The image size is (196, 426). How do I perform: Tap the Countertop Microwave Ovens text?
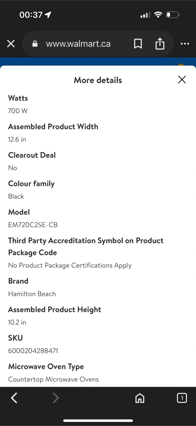(x=53, y=379)
